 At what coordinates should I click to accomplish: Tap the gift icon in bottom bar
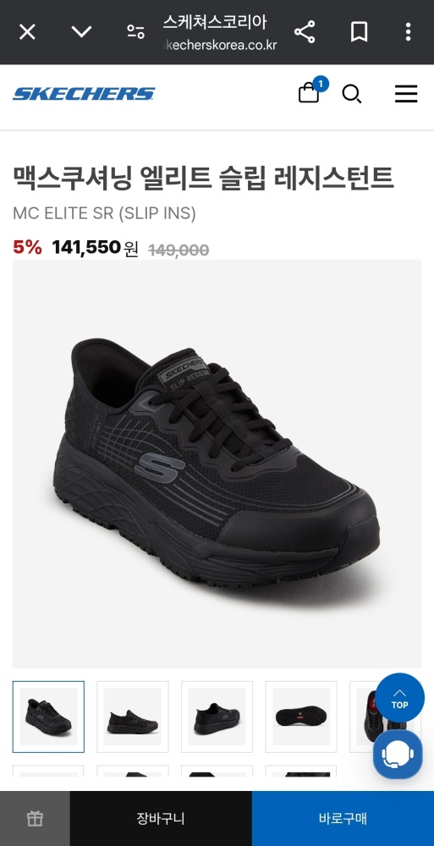[x=35, y=818]
